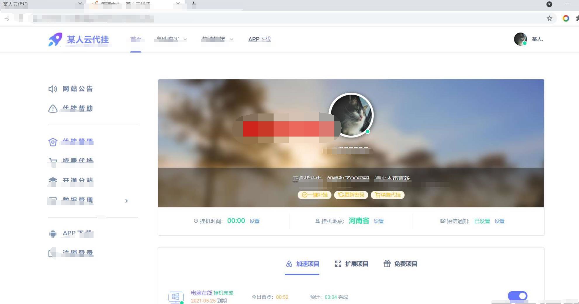Open the 快捷链接 dropdown in navbar
The height and width of the screenshot is (304, 579).
(217, 39)
